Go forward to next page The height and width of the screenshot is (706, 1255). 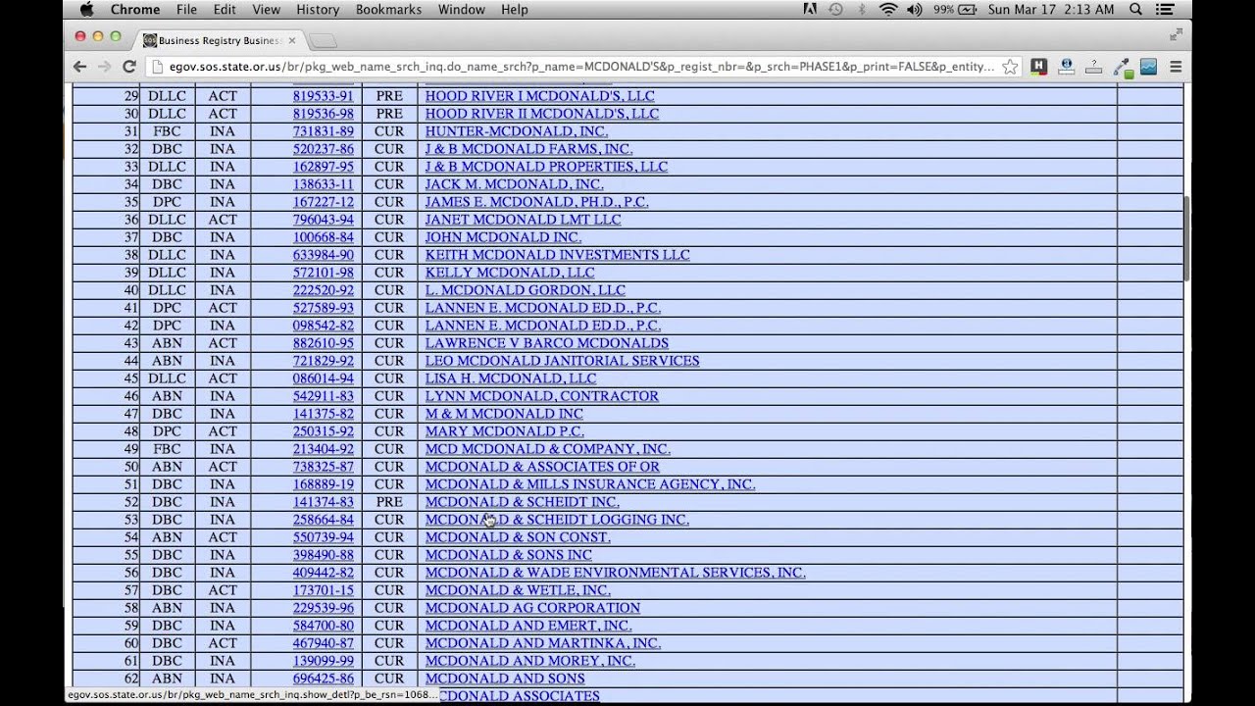coord(105,67)
